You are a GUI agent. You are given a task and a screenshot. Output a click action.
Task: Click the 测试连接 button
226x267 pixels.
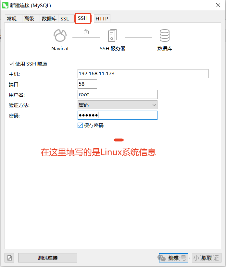48,258
